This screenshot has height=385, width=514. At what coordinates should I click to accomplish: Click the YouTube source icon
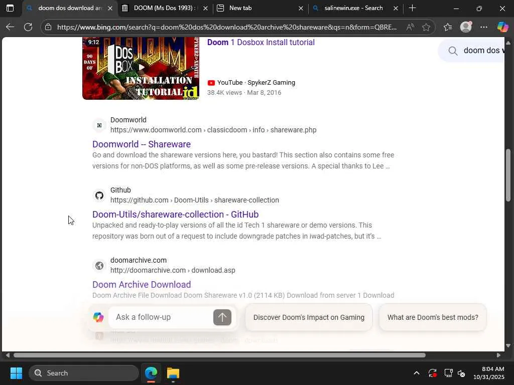point(211,83)
